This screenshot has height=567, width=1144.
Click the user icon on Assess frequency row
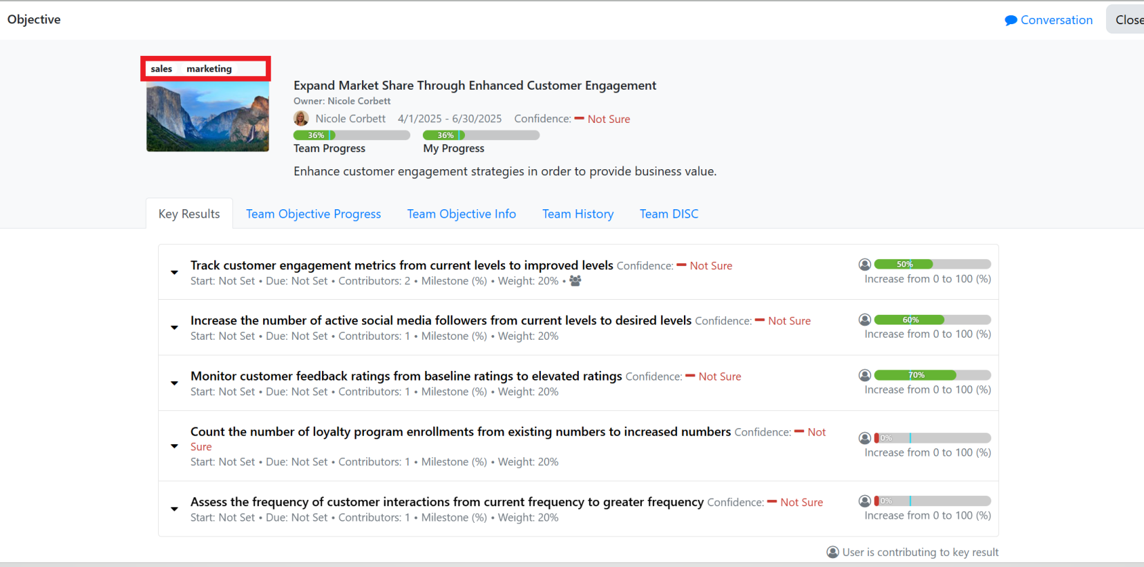[865, 501]
